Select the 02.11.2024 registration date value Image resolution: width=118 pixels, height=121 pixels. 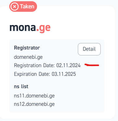[68, 65]
